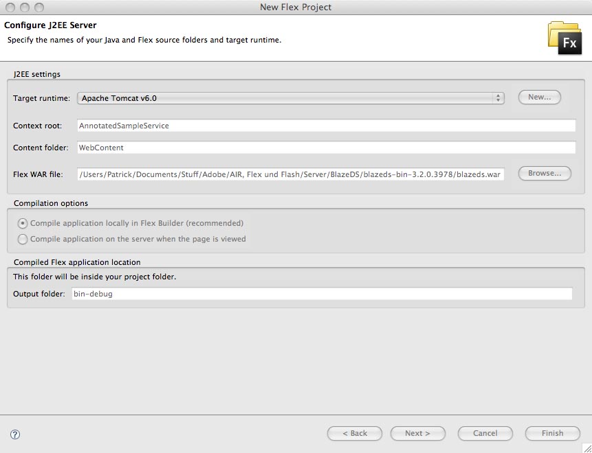The height and width of the screenshot is (453, 592).
Task: Click the Context root input field
Action: (326, 126)
